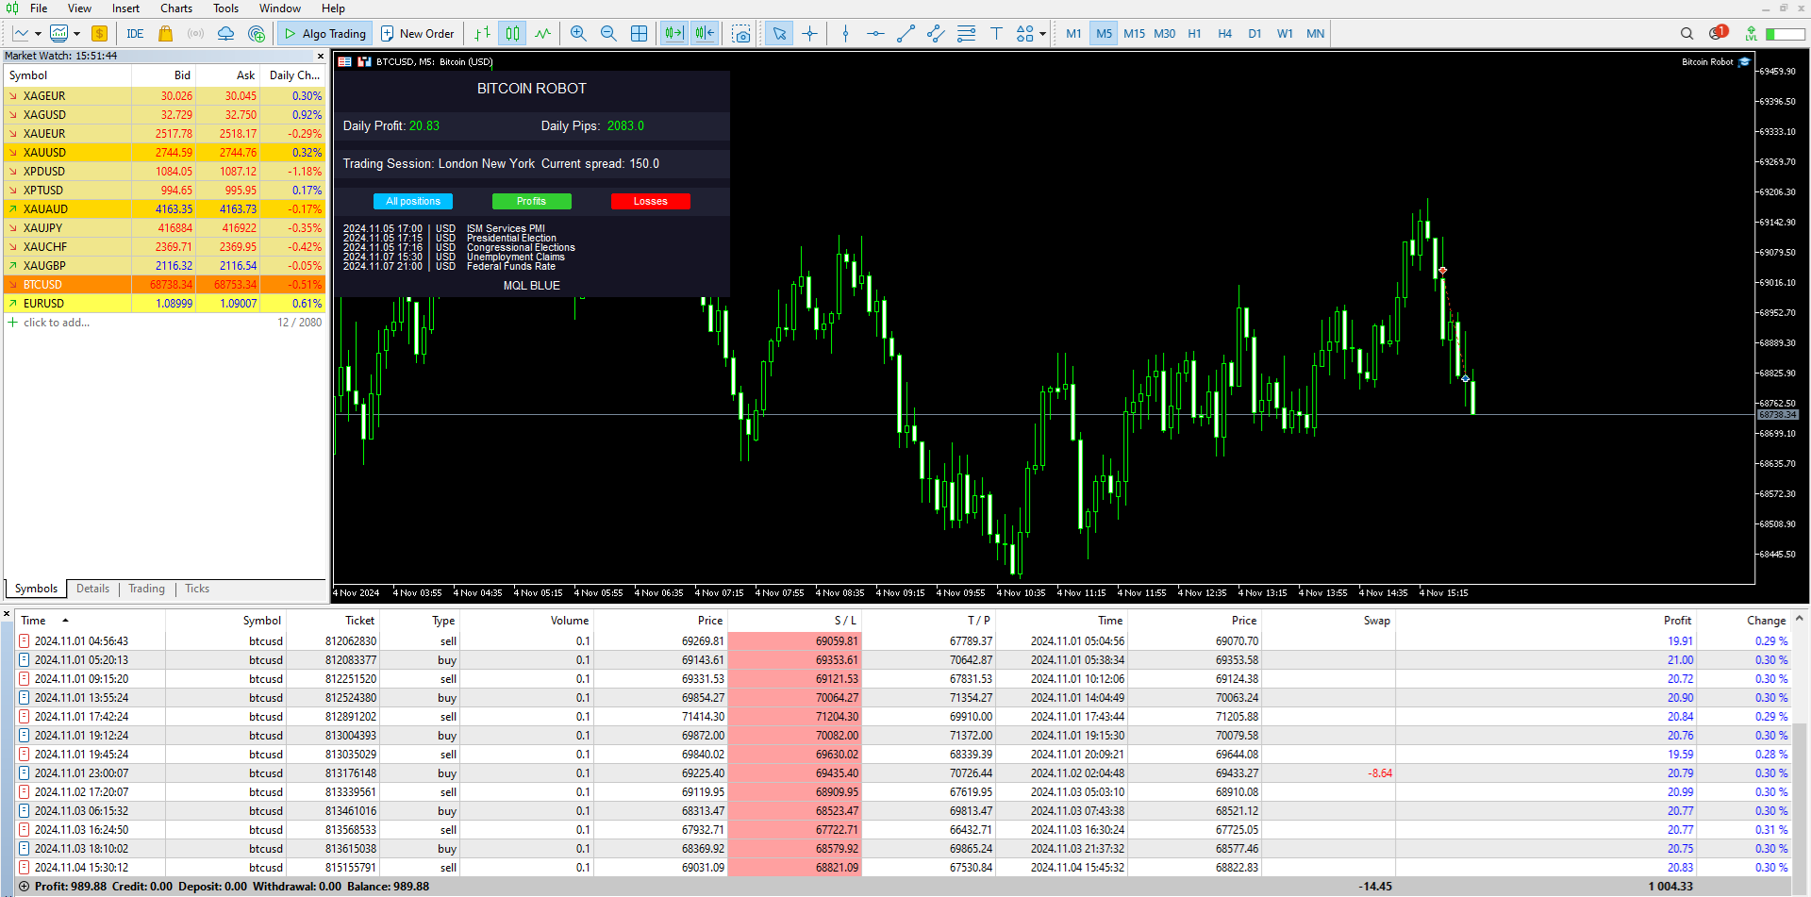The width and height of the screenshot is (1811, 897).
Task: Activate the crosshair cursor mode
Action: click(809, 34)
